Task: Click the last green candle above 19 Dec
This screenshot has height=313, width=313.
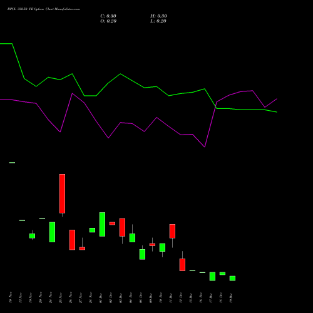Action: point(232,279)
